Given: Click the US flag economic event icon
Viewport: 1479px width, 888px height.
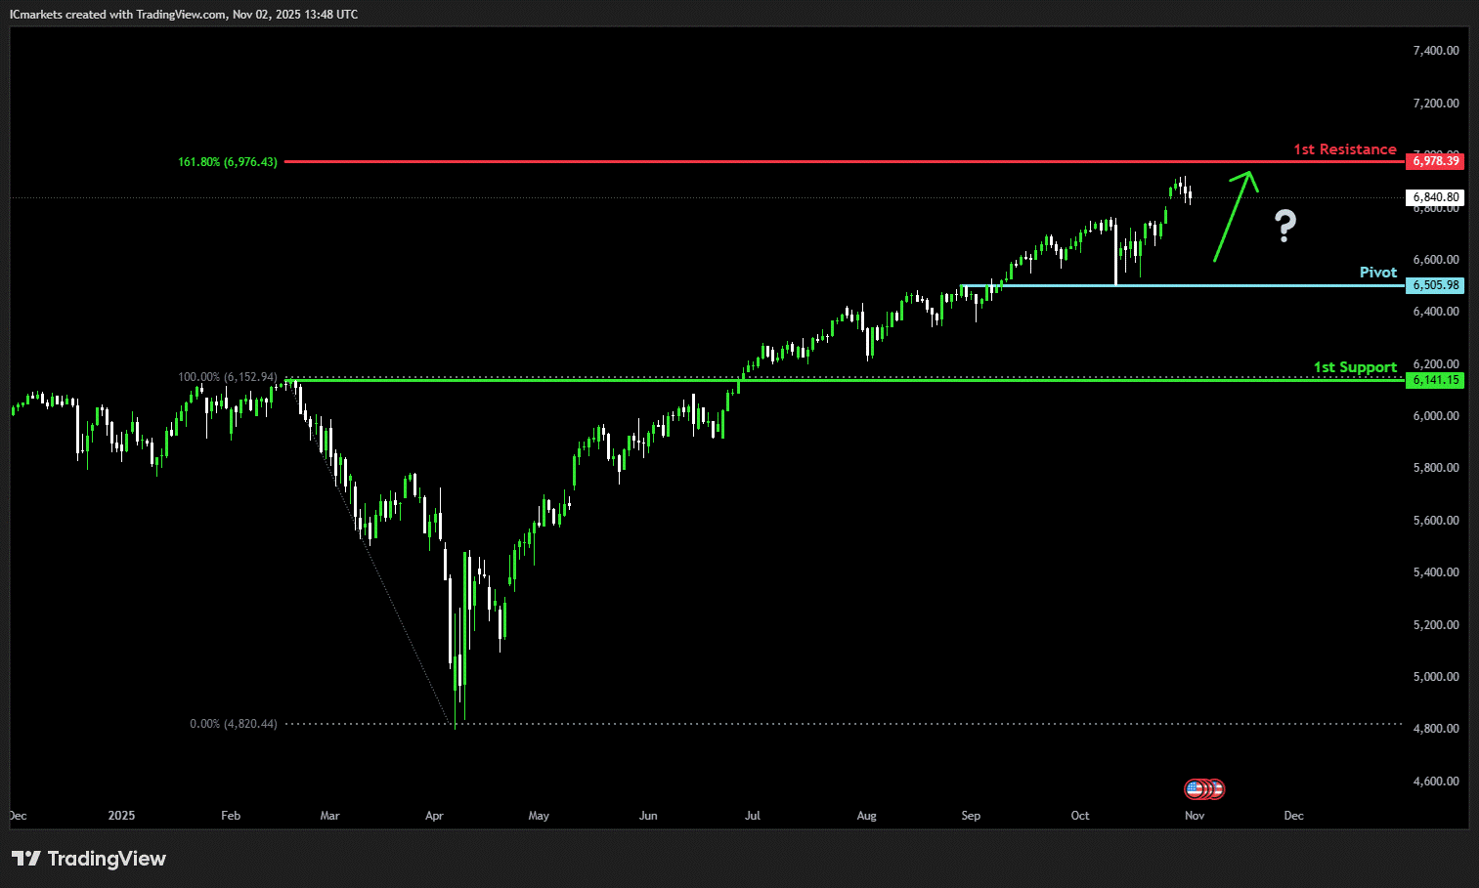Looking at the screenshot, I should pos(1194,788).
